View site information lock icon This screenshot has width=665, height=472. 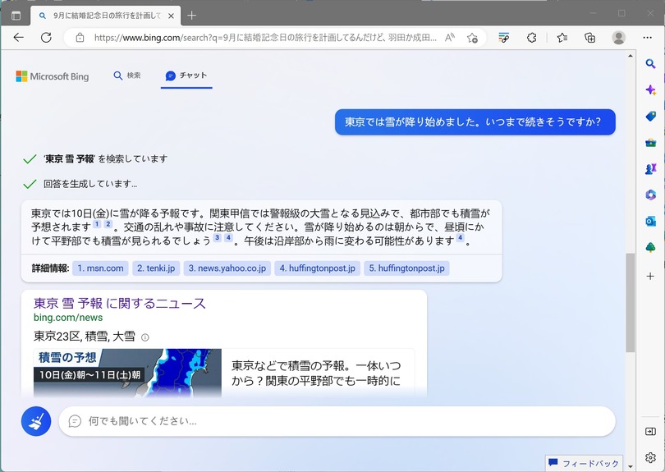click(80, 38)
